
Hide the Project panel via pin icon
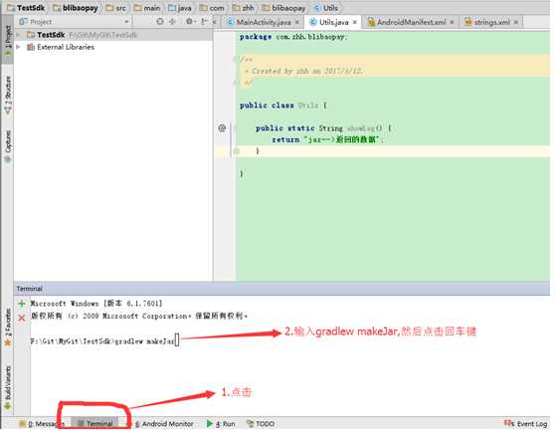click(x=204, y=22)
